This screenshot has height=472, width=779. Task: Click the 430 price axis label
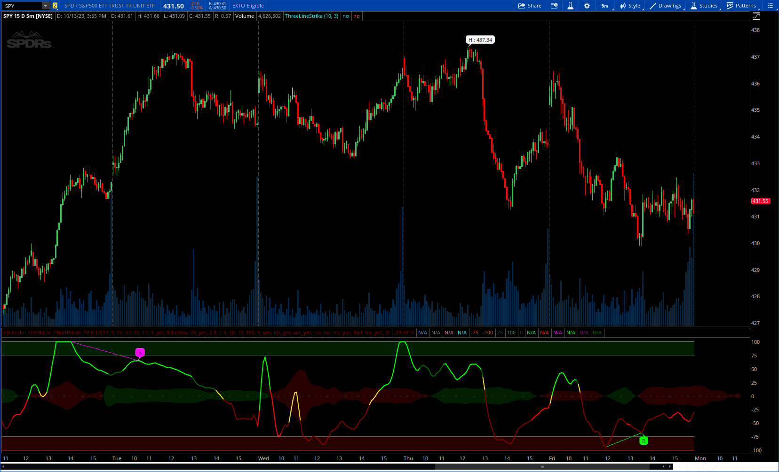coord(755,243)
